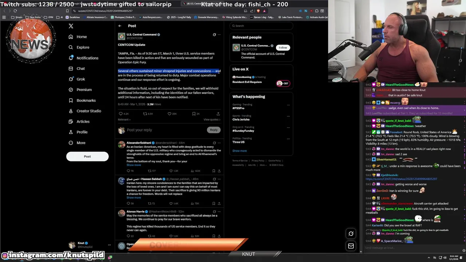Share Hassan Sabbah's reply
The height and width of the screenshot is (262, 466).
[x=219, y=203]
